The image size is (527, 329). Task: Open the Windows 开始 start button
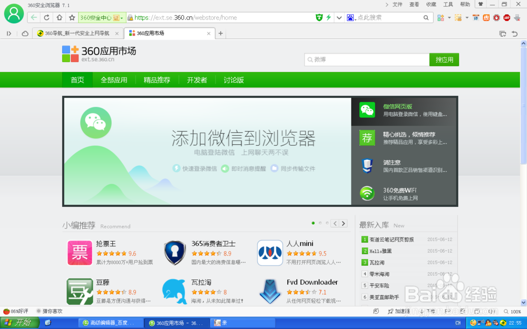19,323
